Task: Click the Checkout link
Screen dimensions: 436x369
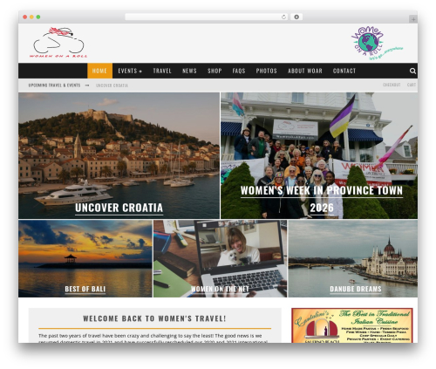Action: tap(392, 85)
